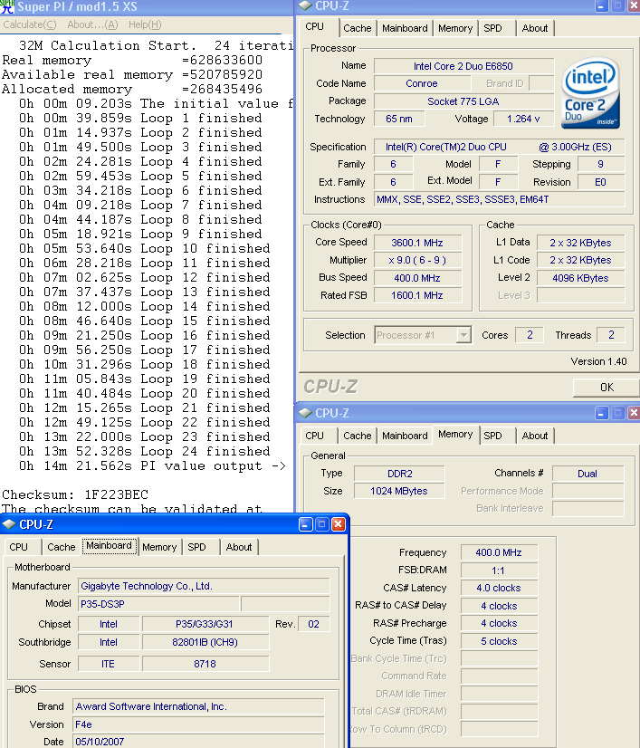The image size is (640, 748).
Task: Click the CPU-Z title icon of Memory window
Action: [x=305, y=413]
